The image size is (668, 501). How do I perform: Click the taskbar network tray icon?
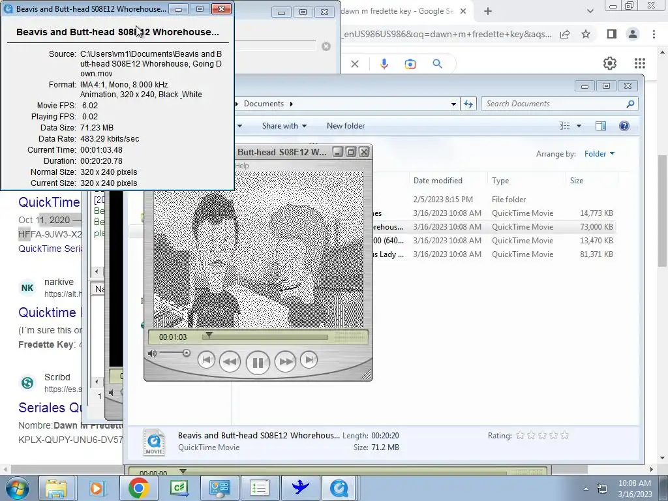point(602,489)
